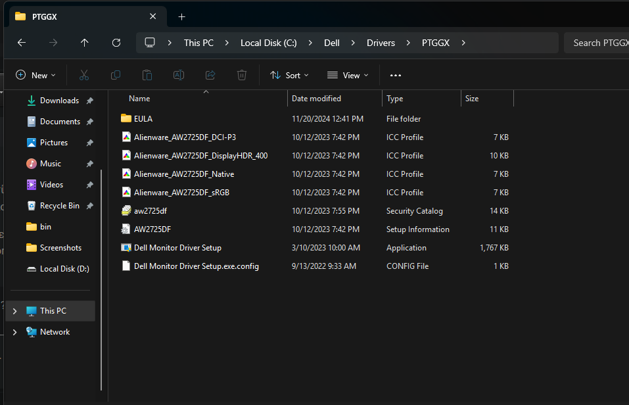Viewport: 629px width, 405px height.
Task: Click the Rename icon in toolbar
Action: pyautogui.click(x=179, y=75)
